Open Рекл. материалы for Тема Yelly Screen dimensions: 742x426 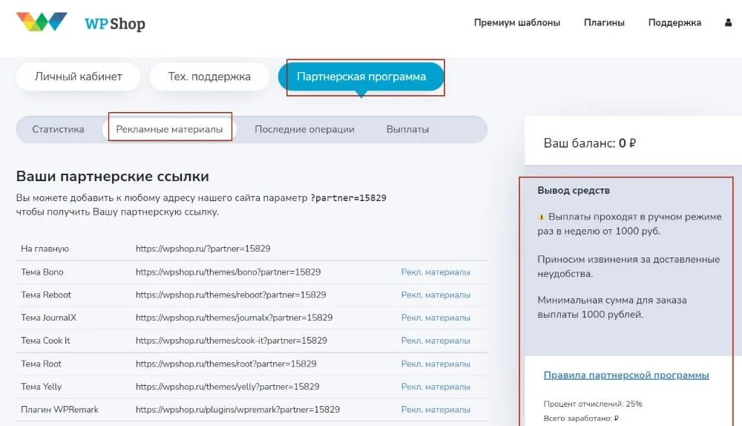point(436,387)
